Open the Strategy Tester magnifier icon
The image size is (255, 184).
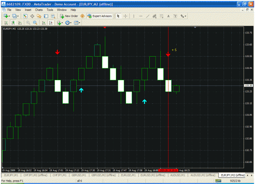click(53, 16)
